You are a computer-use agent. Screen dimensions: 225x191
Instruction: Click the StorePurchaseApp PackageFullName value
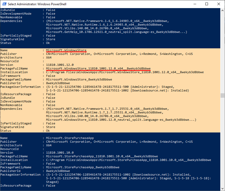click(102, 156)
